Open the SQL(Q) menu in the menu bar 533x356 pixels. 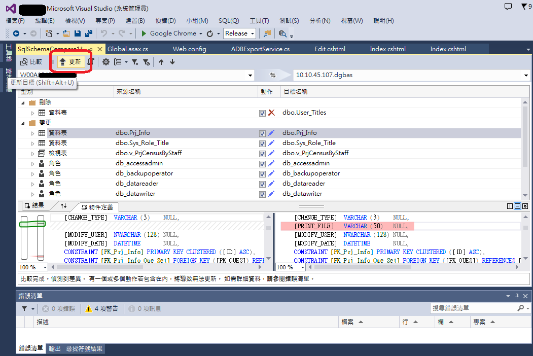229,20
